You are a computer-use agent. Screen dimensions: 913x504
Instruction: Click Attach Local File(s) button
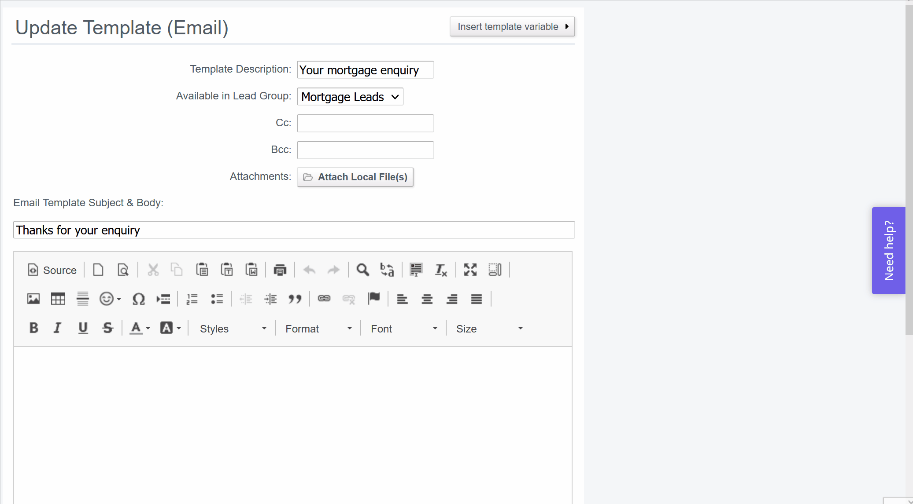coord(355,177)
